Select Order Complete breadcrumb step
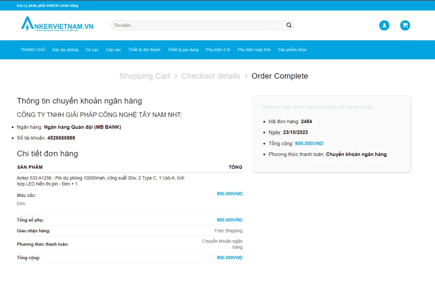The height and width of the screenshot is (288, 435). click(x=280, y=76)
